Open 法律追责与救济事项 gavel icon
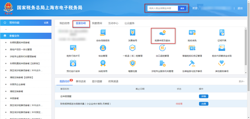Screen dimensions: 250x119 coord(192,64)
